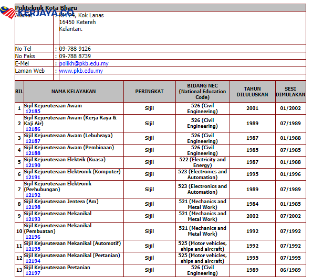333x277 pixels.
Task: Open qualification code 12185 link
Action: click(x=33, y=111)
